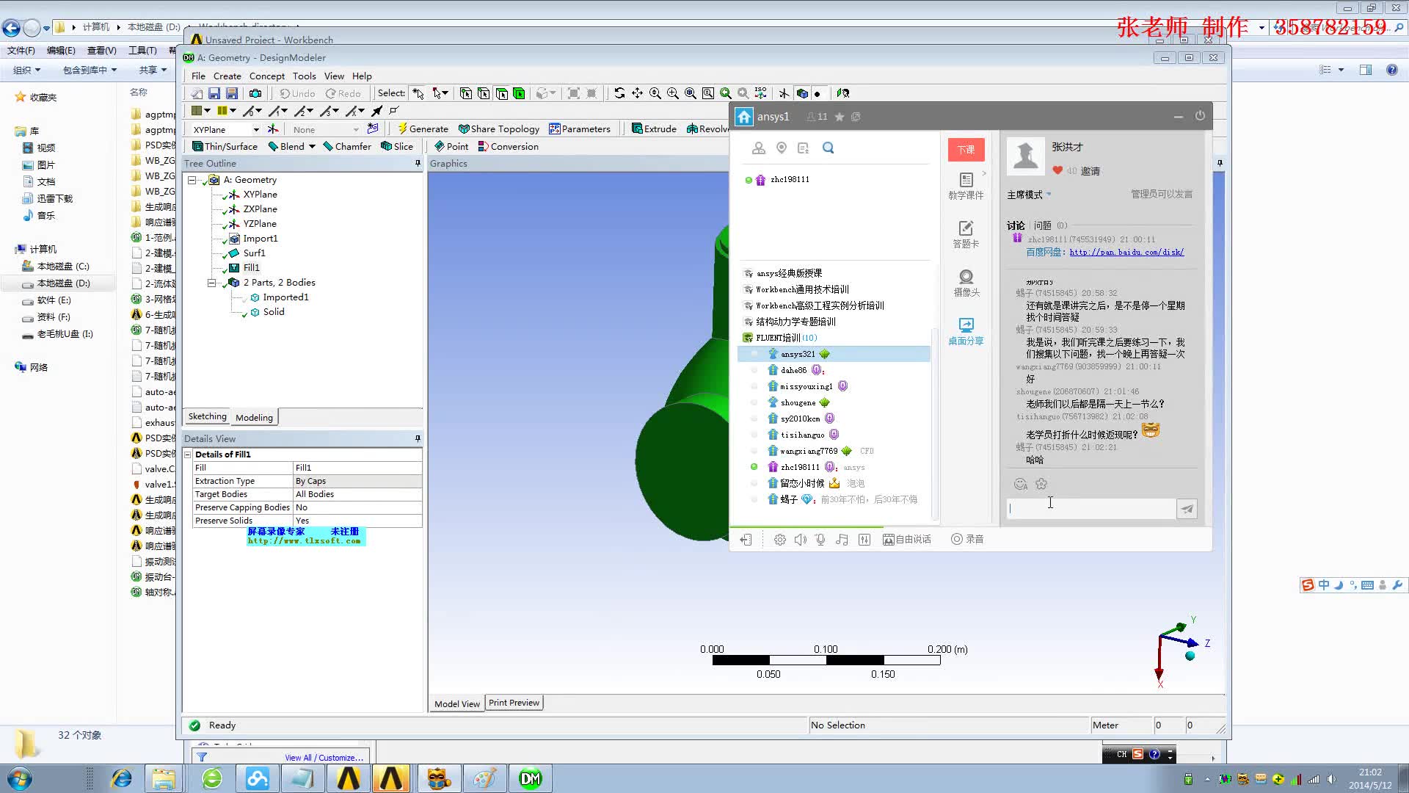
Task: Click the Save Project disk icon
Action: point(214,93)
